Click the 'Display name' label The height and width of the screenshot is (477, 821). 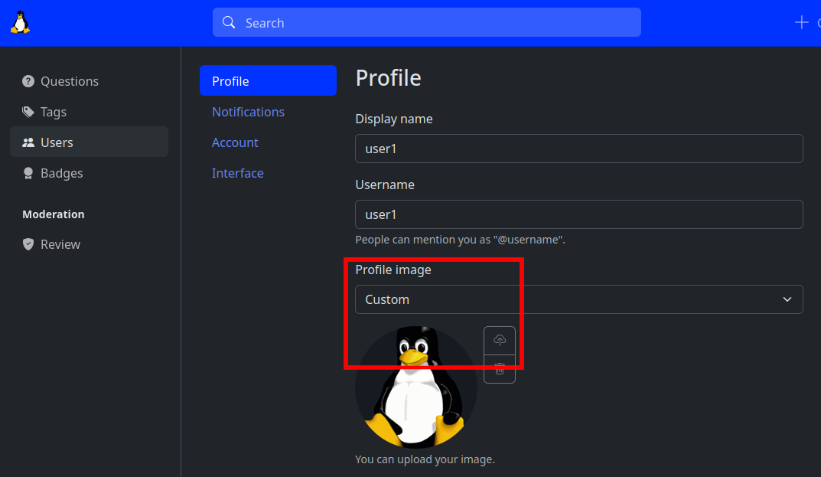(x=394, y=119)
